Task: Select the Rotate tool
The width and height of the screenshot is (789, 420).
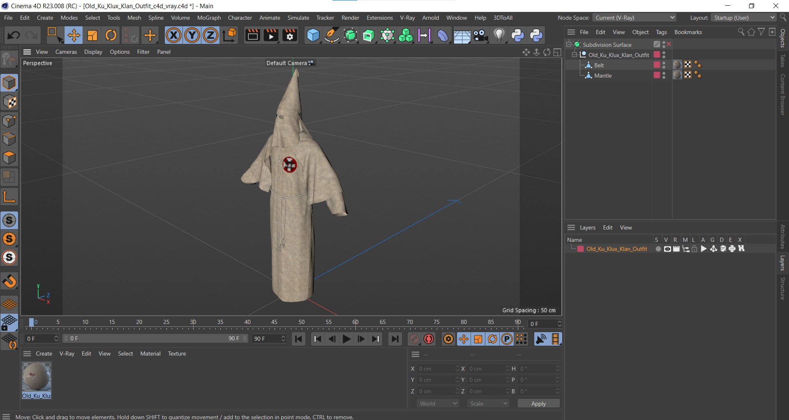Action: coord(111,35)
